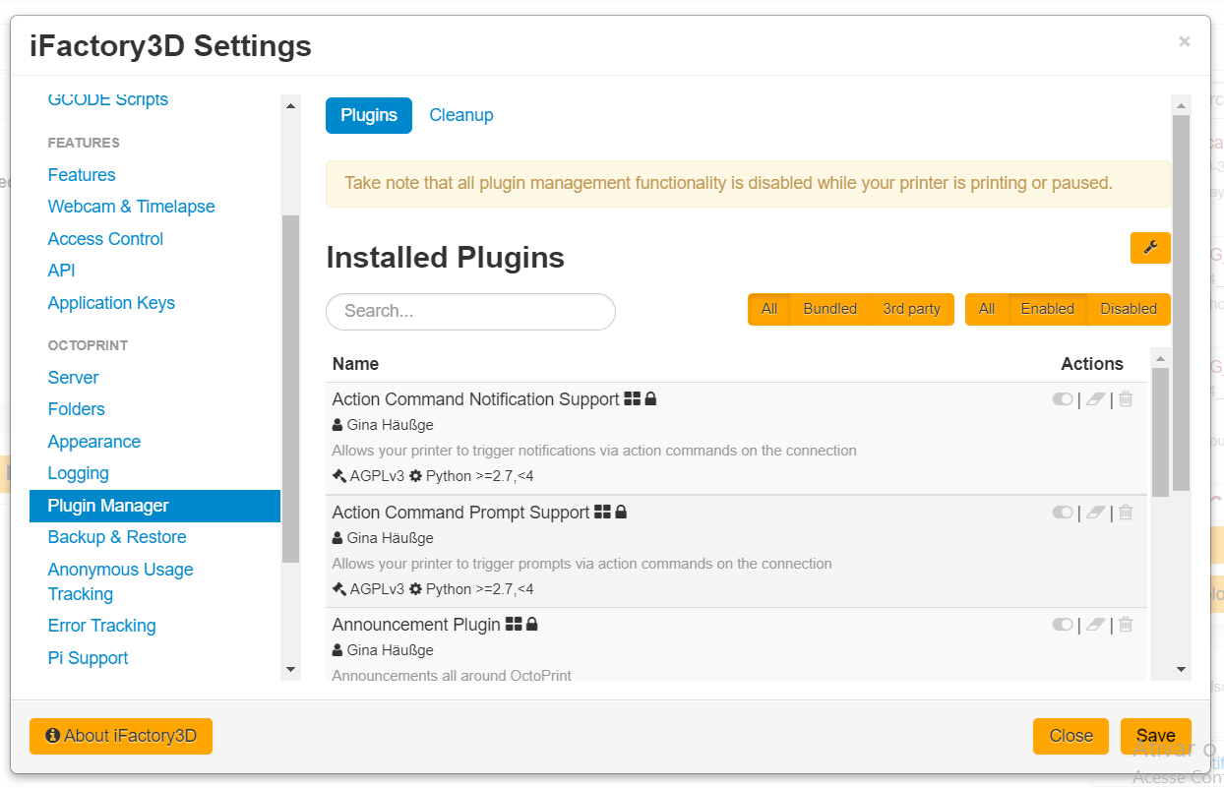Image resolution: width=1224 pixels, height=788 pixels.
Task: Click sidebar scrollbar down arrow
Action: click(290, 669)
